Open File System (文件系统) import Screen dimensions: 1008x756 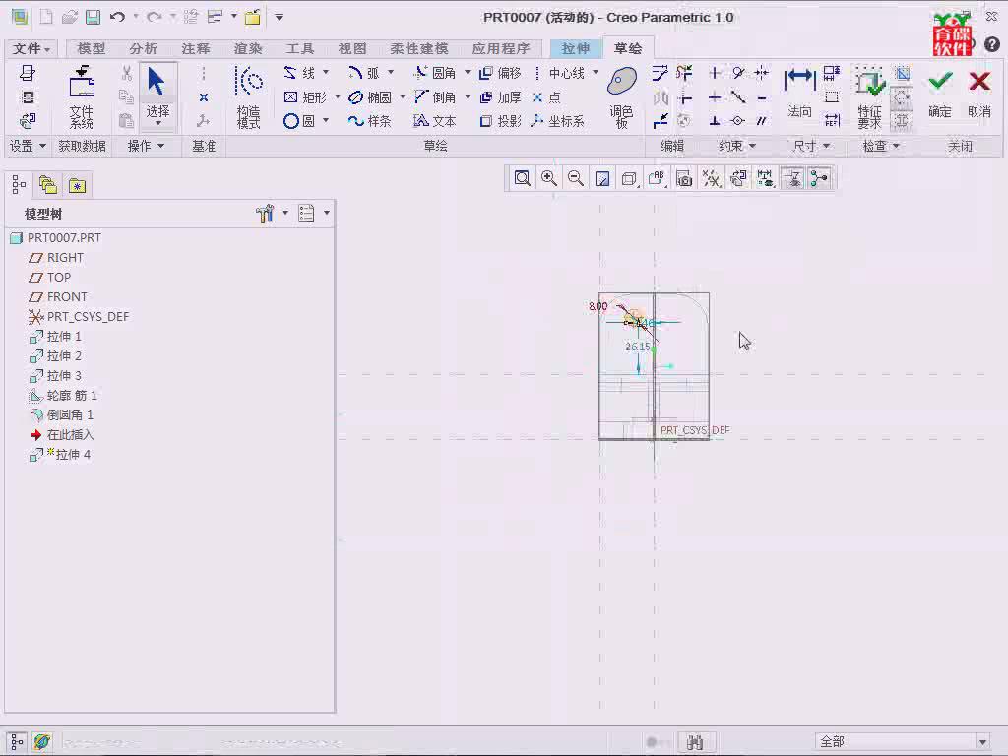(82, 97)
